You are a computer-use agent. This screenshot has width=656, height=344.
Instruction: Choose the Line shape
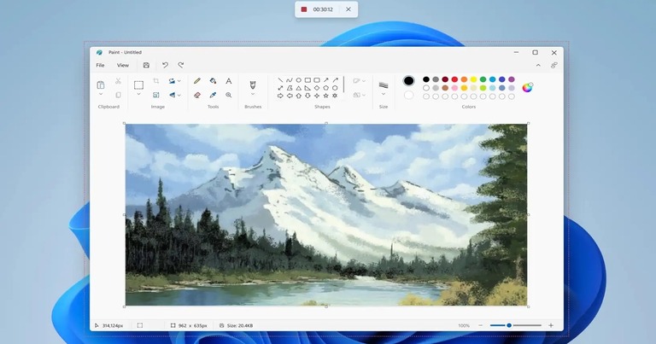coord(280,80)
